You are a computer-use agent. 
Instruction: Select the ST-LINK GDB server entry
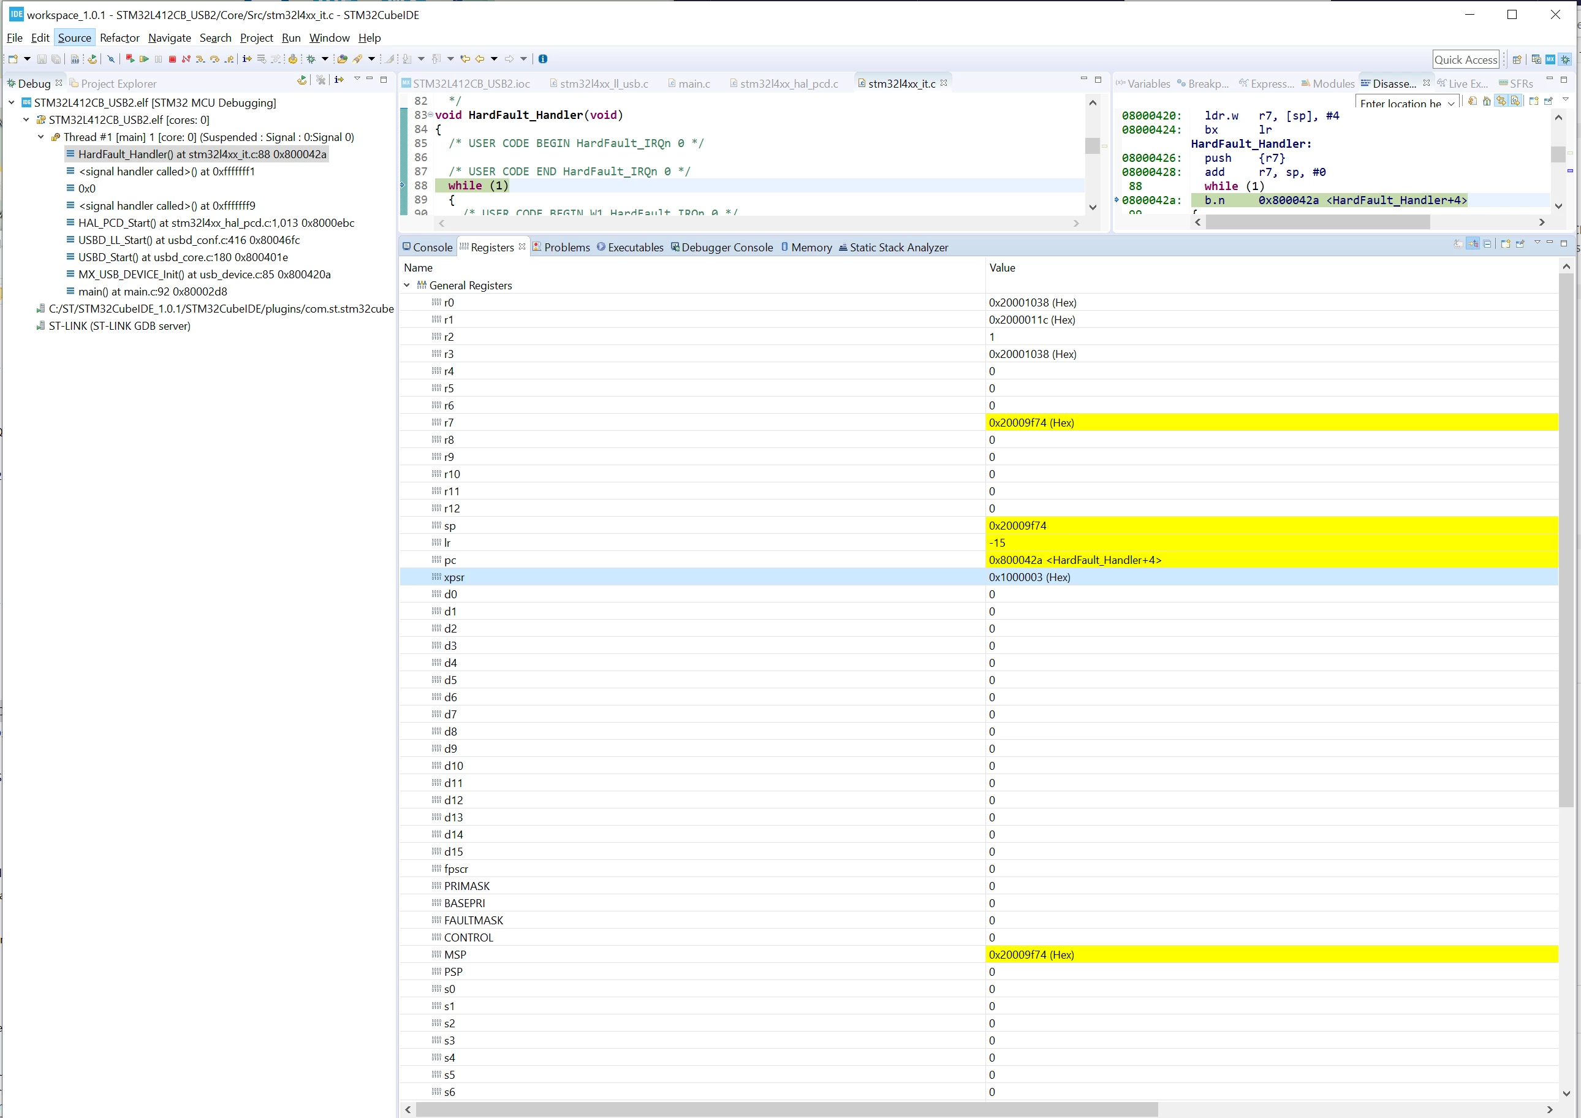click(x=113, y=326)
